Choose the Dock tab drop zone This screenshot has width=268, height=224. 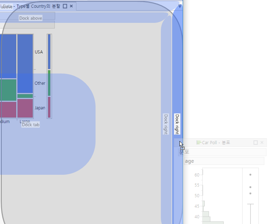click(x=31, y=124)
